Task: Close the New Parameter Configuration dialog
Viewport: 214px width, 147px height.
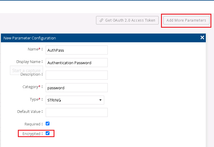Action: pos(202,38)
